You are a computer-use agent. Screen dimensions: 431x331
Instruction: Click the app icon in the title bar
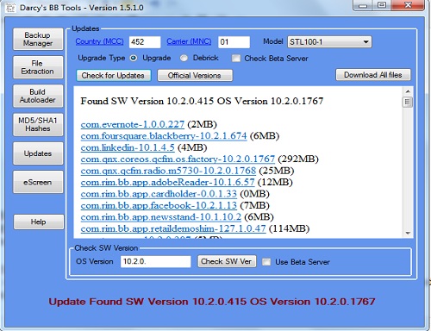[x=10, y=7]
